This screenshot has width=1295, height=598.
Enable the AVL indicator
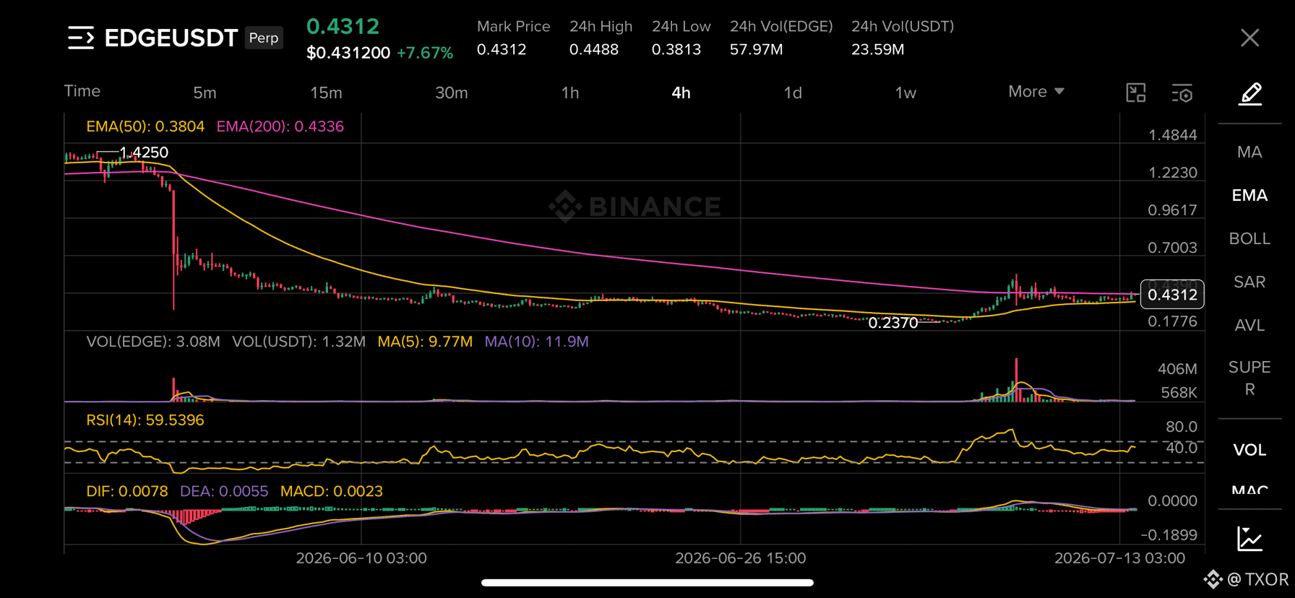pyautogui.click(x=1249, y=326)
